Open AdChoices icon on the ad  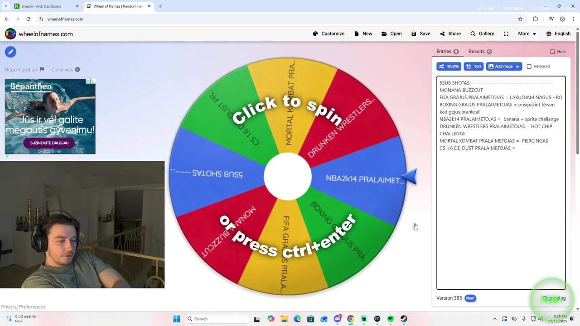(88, 81)
